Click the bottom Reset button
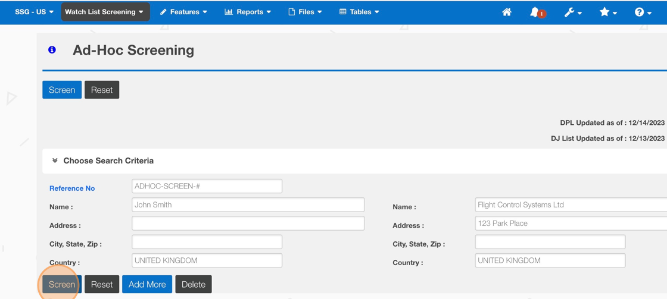The height and width of the screenshot is (299, 667). click(102, 284)
